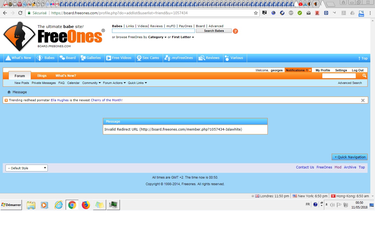Screen dimensions: 375x234
Task: Click the globe extension icon
Action: [273, 13]
